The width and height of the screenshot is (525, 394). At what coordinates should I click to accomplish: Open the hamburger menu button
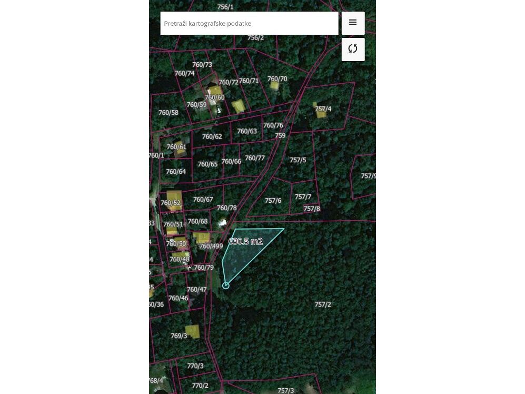[x=353, y=23]
